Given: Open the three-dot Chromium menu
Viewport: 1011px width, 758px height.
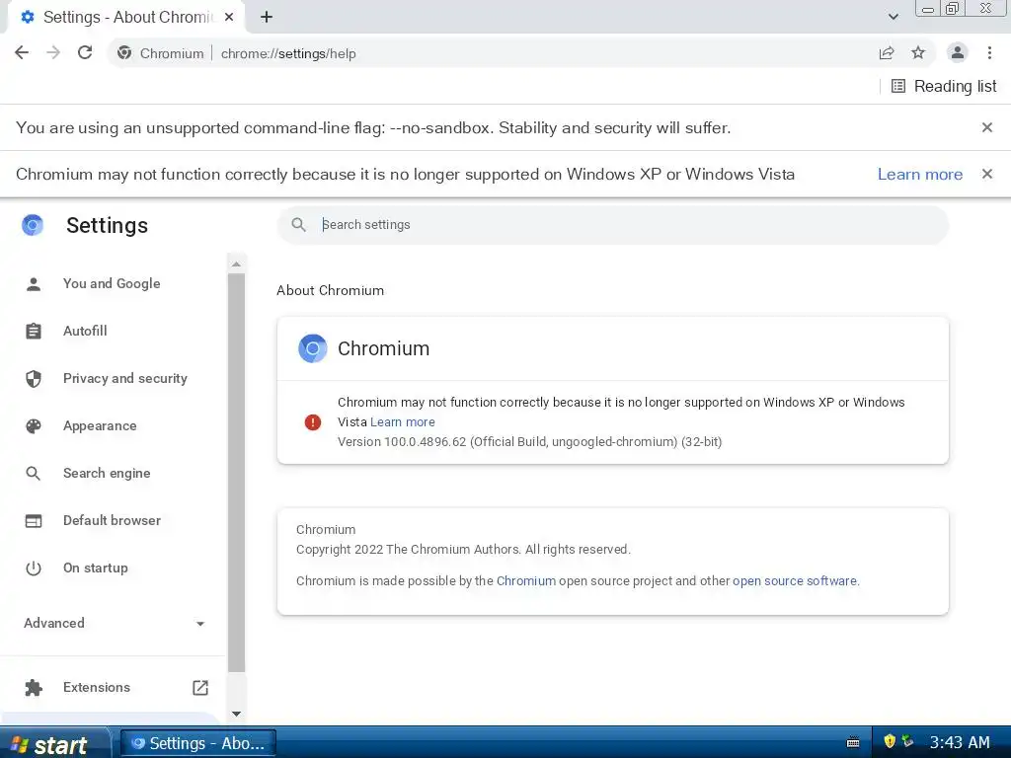Looking at the screenshot, I should (x=989, y=53).
